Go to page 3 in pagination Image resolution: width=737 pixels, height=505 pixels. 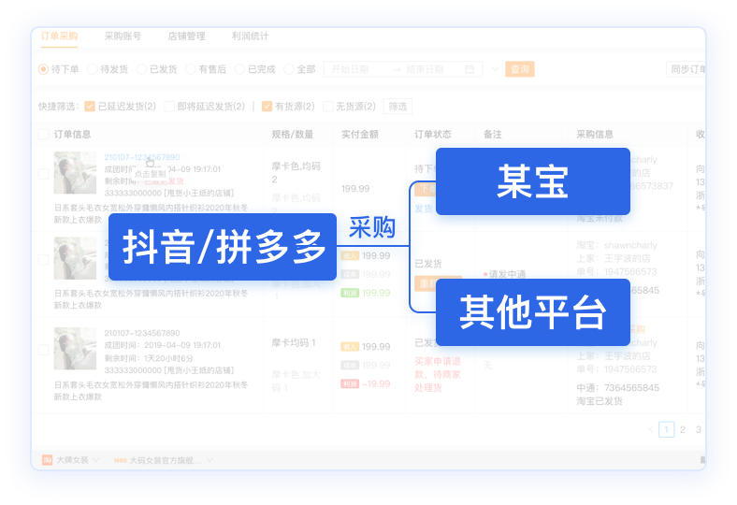tap(699, 429)
